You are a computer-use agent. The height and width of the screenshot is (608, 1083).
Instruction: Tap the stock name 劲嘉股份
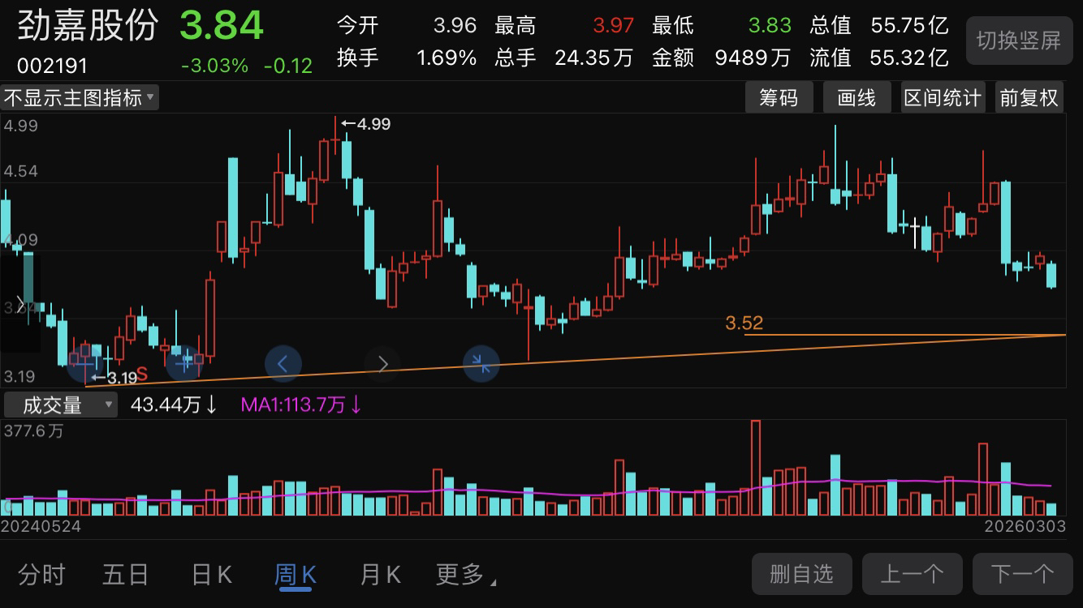[88, 26]
